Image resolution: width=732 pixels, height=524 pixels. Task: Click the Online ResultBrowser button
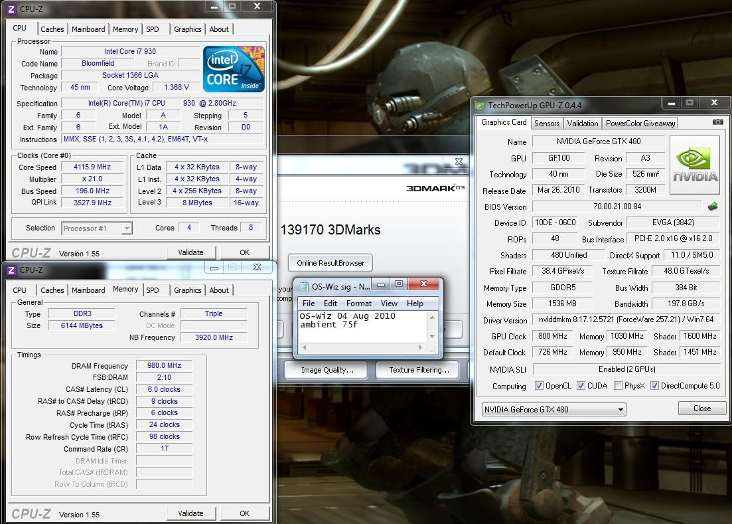click(x=330, y=263)
